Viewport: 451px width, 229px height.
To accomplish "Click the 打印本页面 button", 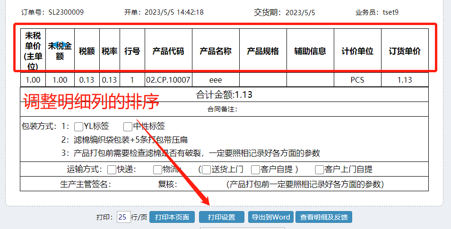I will click(172, 217).
